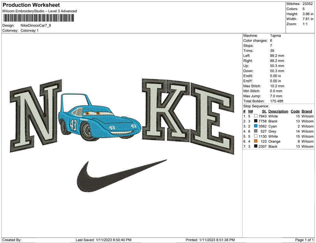The height and width of the screenshot is (243, 316).
Task: Click the Color changes label
Action: pos(255,40)
